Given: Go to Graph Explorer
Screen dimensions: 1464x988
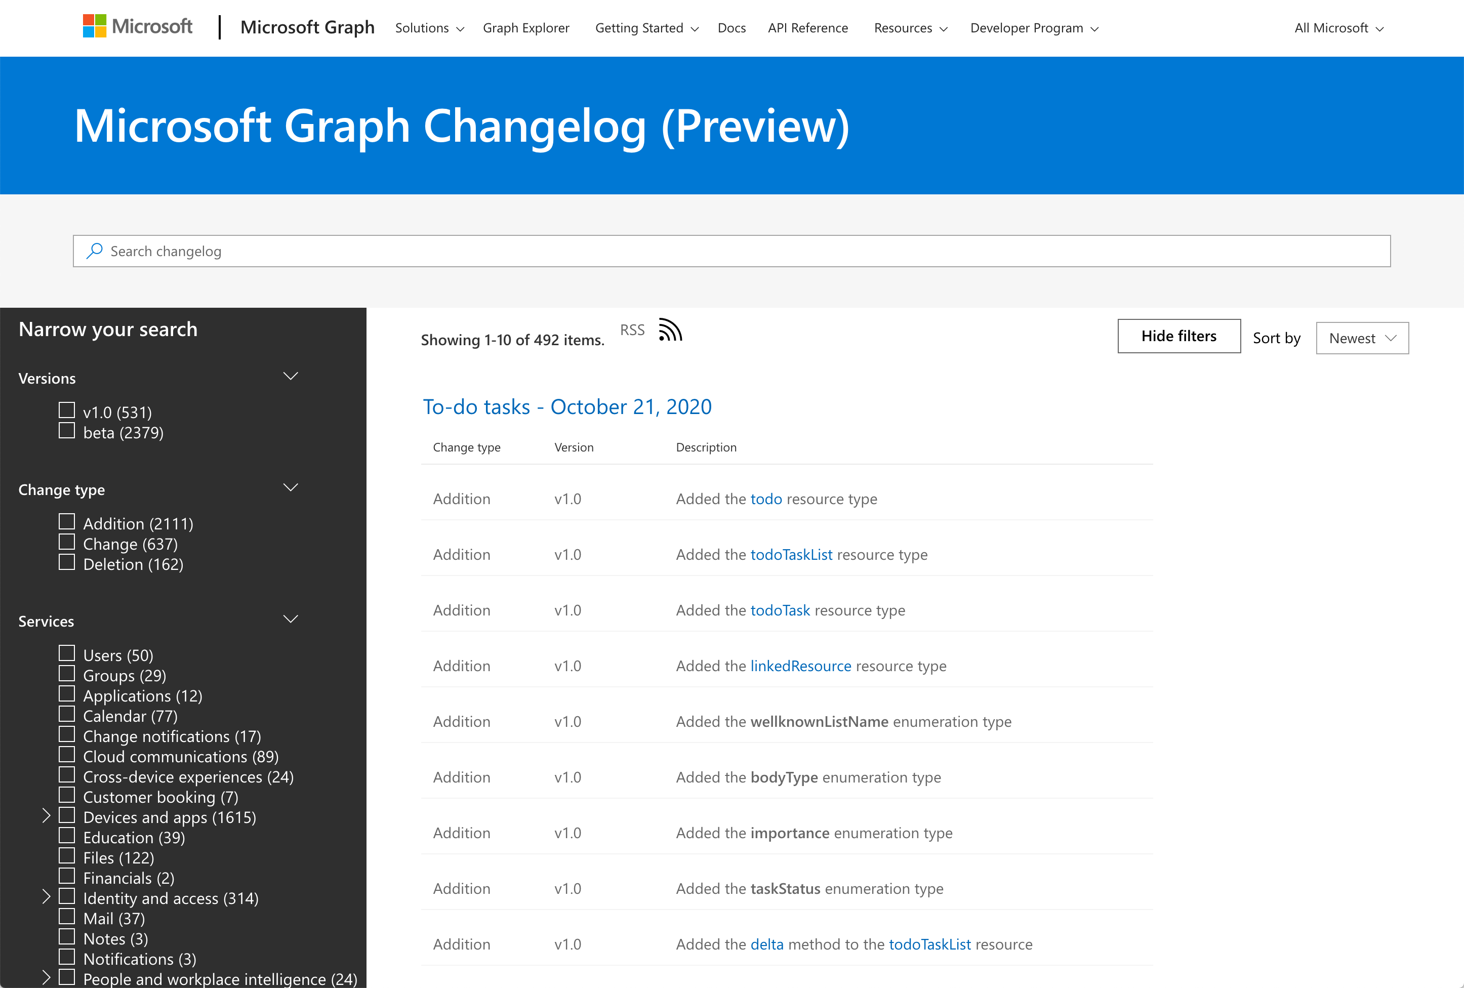Looking at the screenshot, I should pyautogui.click(x=526, y=28).
